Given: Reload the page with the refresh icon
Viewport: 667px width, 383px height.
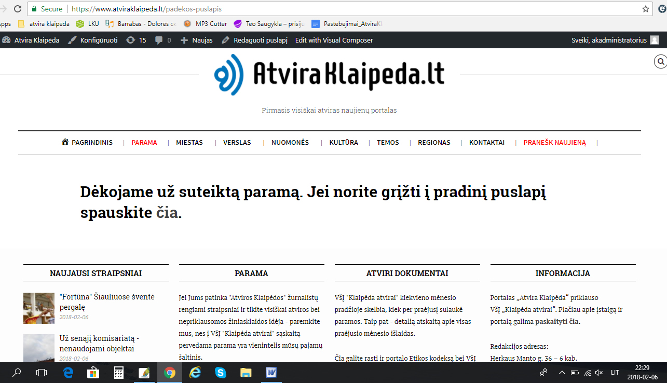Looking at the screenshot, I should pos(18,9).
